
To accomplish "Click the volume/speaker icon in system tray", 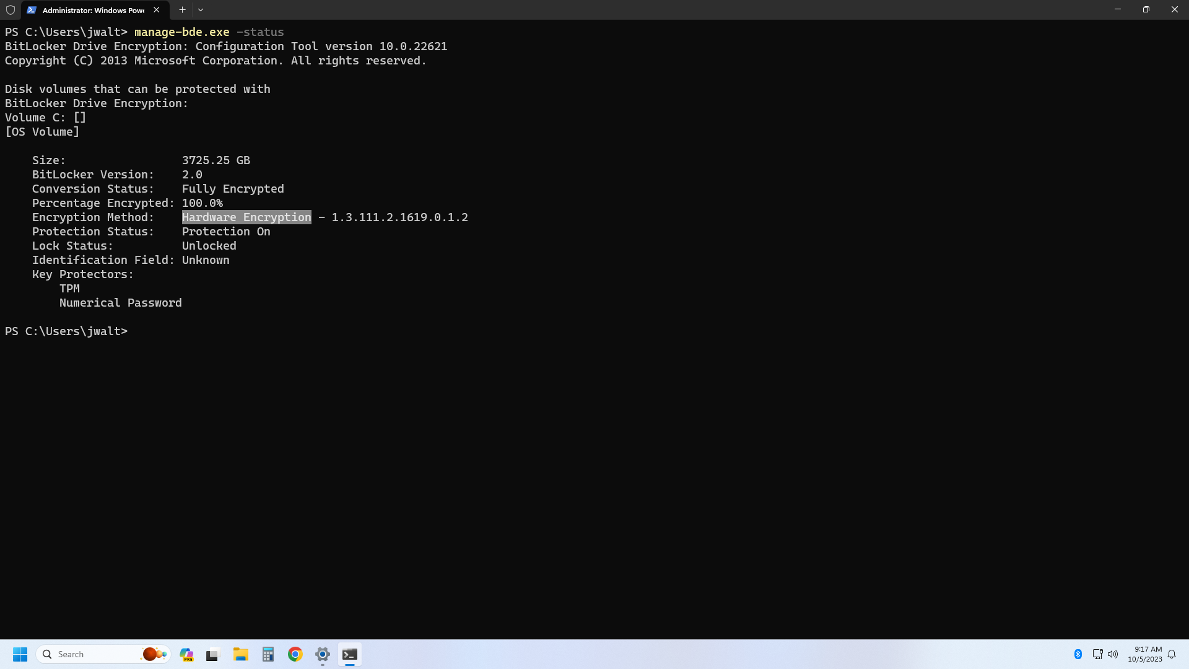I will (x=1113, y=654).
